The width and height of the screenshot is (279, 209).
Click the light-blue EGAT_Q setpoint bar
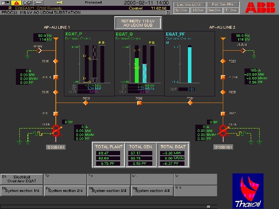click(x=145, y=74)
